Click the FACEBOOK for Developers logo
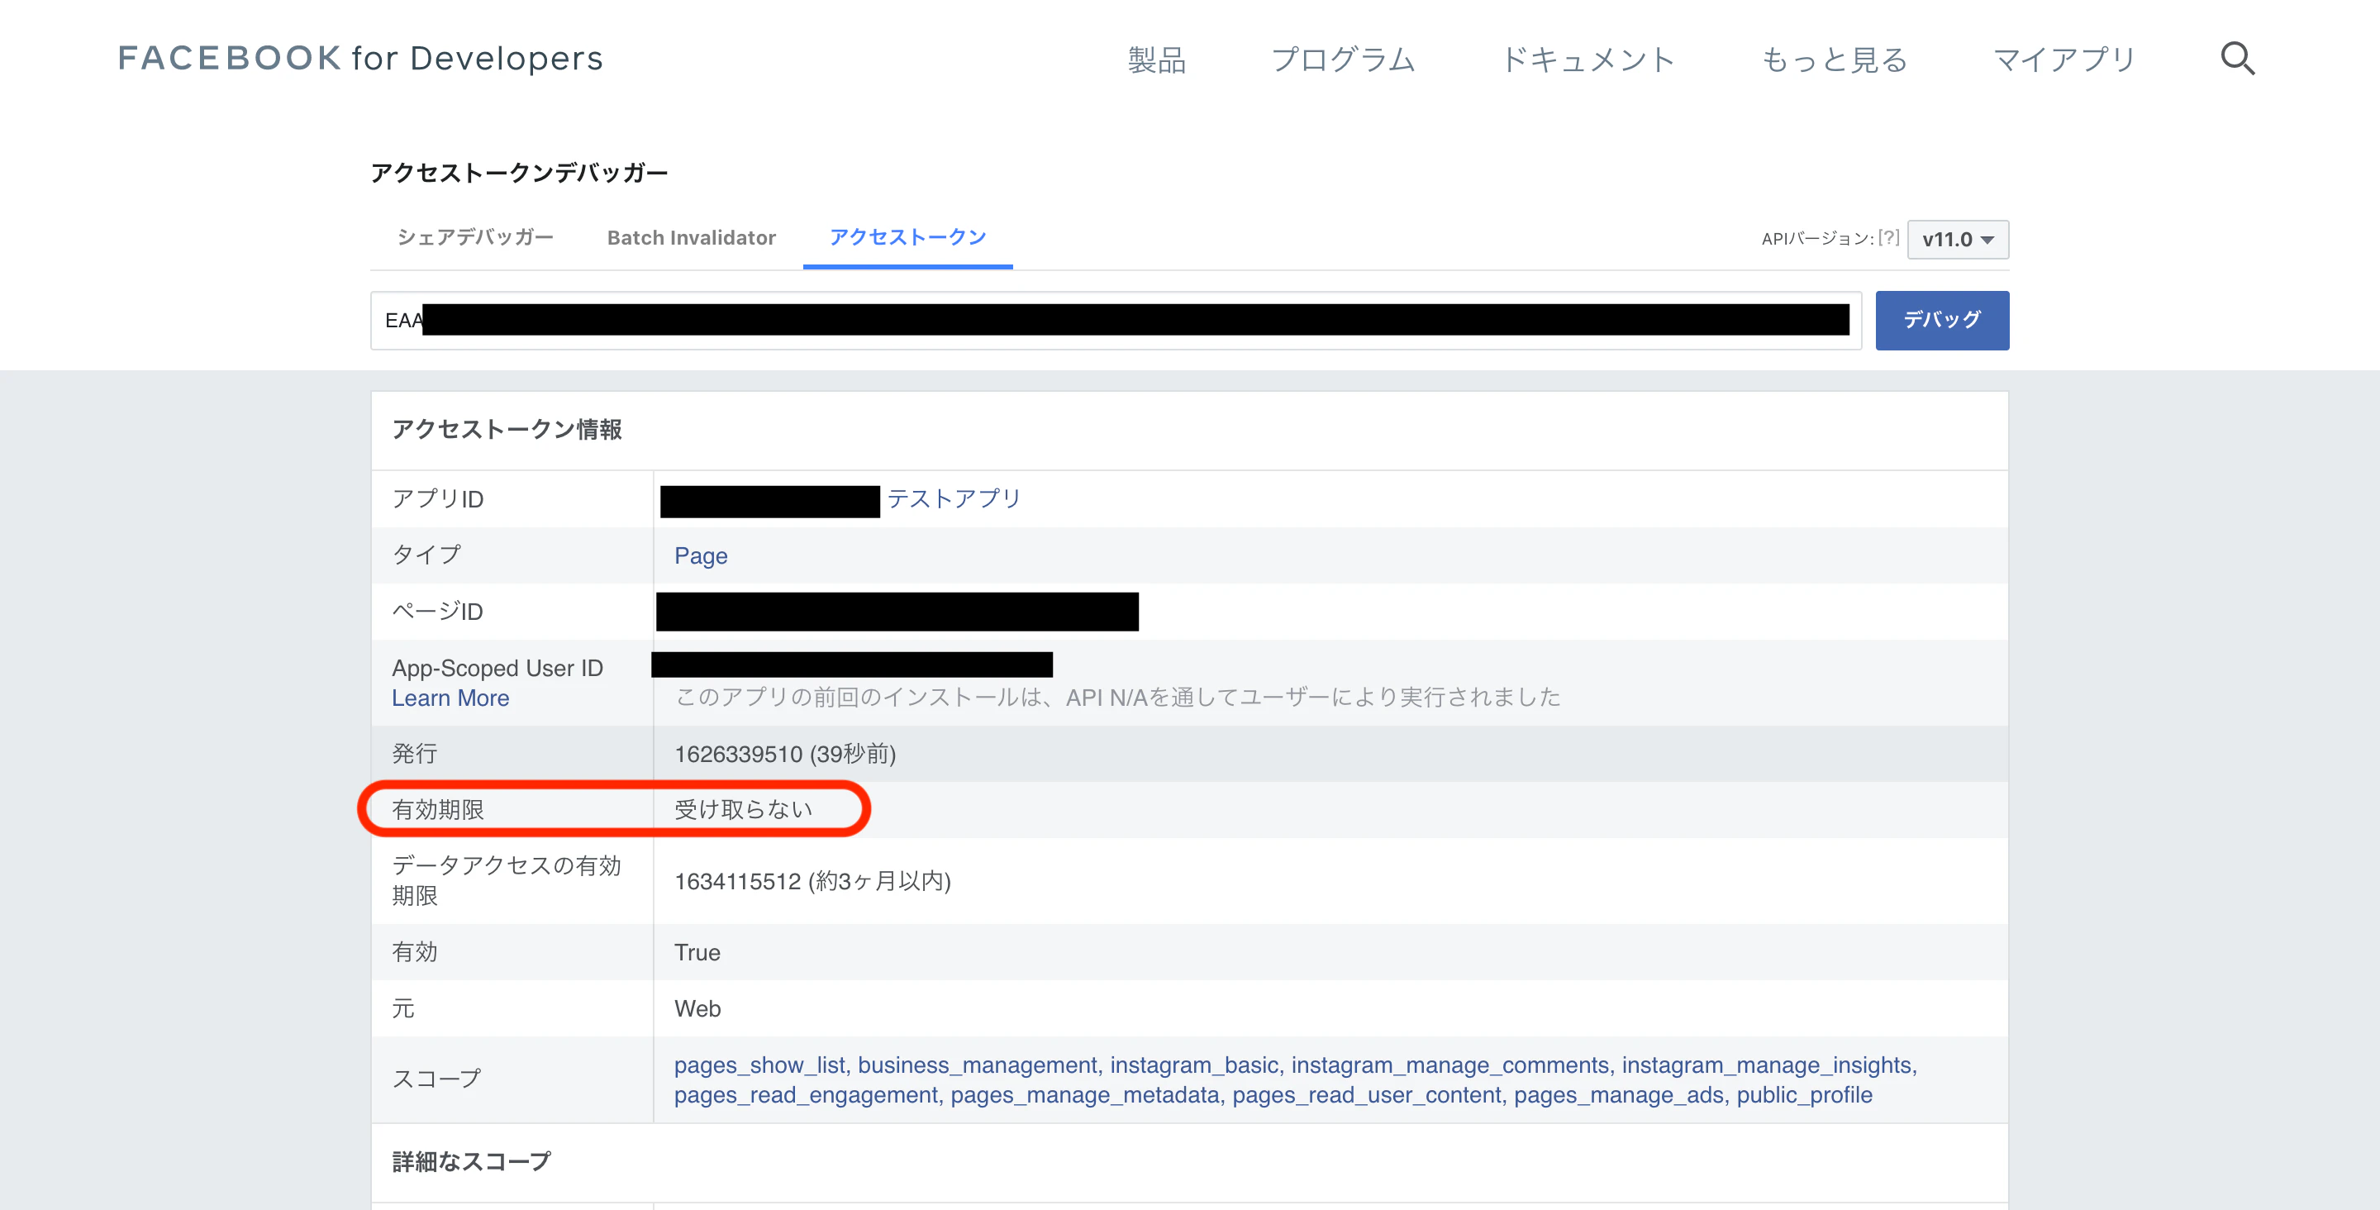Viewport: 2380px width, 1210px height. (360, 58)
